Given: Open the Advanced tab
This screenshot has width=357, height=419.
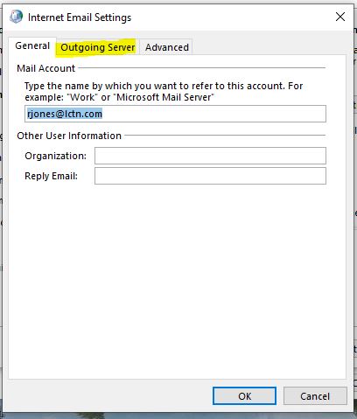Looking at the screenshot, I should (x=167, y=47).
